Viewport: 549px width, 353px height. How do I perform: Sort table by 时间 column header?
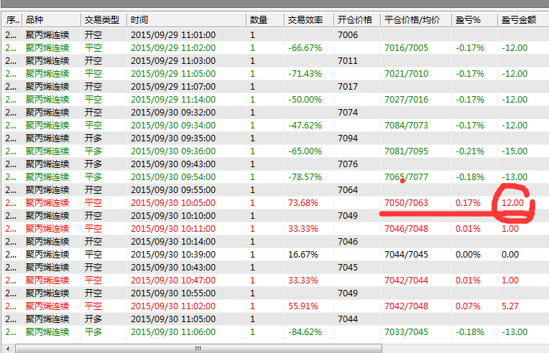[x=141, y=19]
